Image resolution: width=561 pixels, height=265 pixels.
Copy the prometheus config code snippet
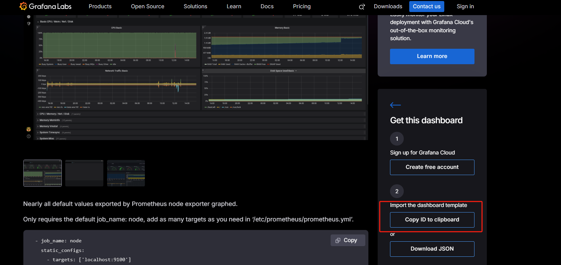pyautogui.click(x=348, y=240)
